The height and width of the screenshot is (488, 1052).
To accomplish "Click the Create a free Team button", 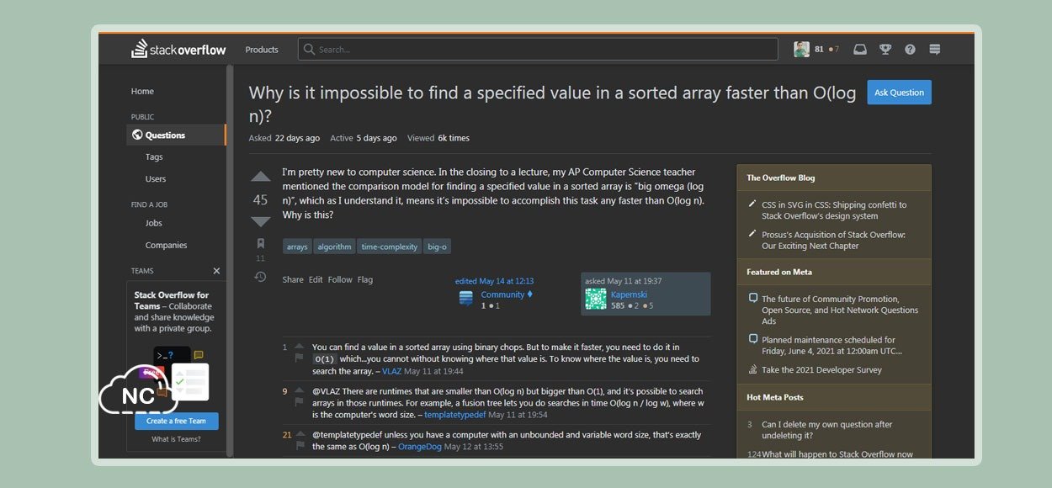I will (x=176, y=422).
